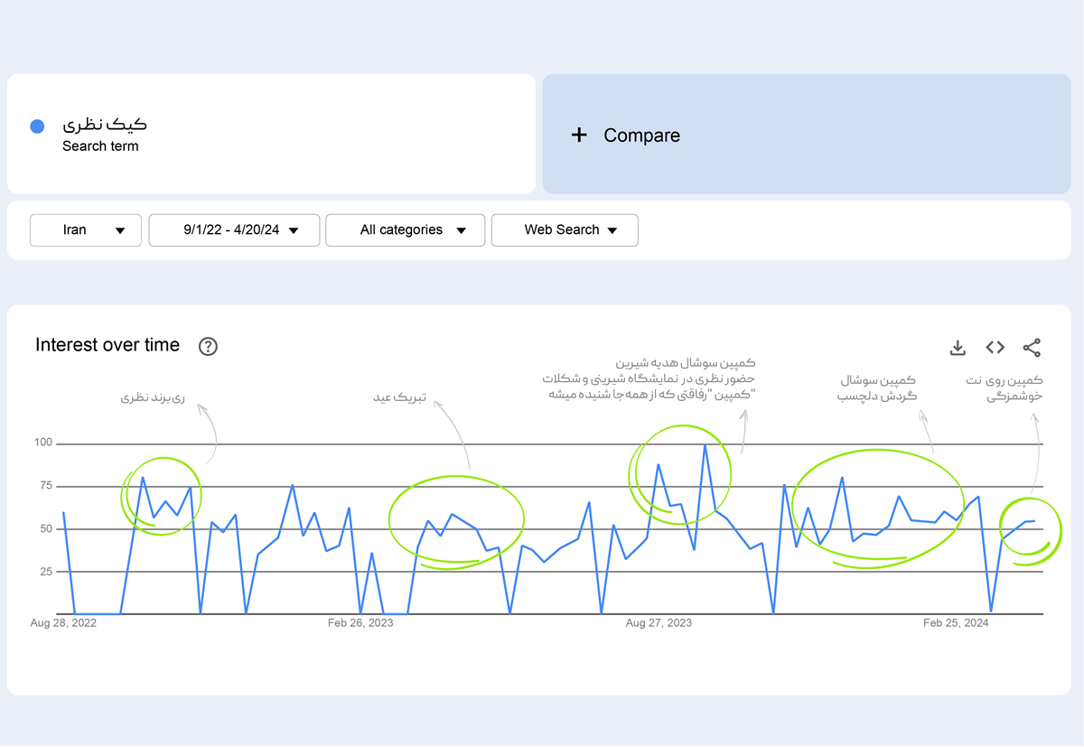1084x747 pixels.
Task: Click the arrow on the All categories filter
Action: [462, 230]
